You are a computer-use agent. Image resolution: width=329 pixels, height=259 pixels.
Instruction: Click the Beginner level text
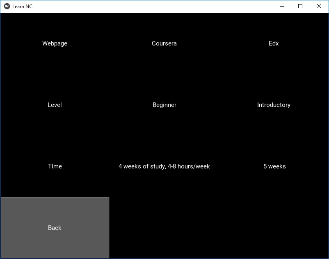(164, 105)
